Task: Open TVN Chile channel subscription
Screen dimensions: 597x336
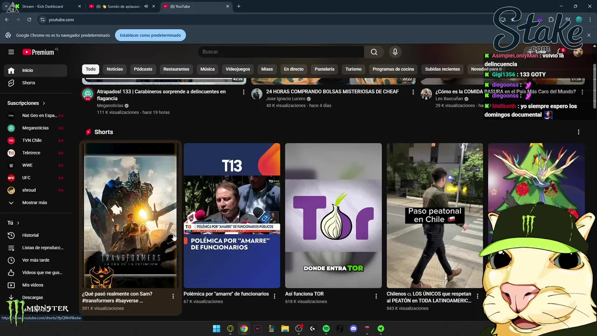Action: pyautogui.click(x=35, y=140)
